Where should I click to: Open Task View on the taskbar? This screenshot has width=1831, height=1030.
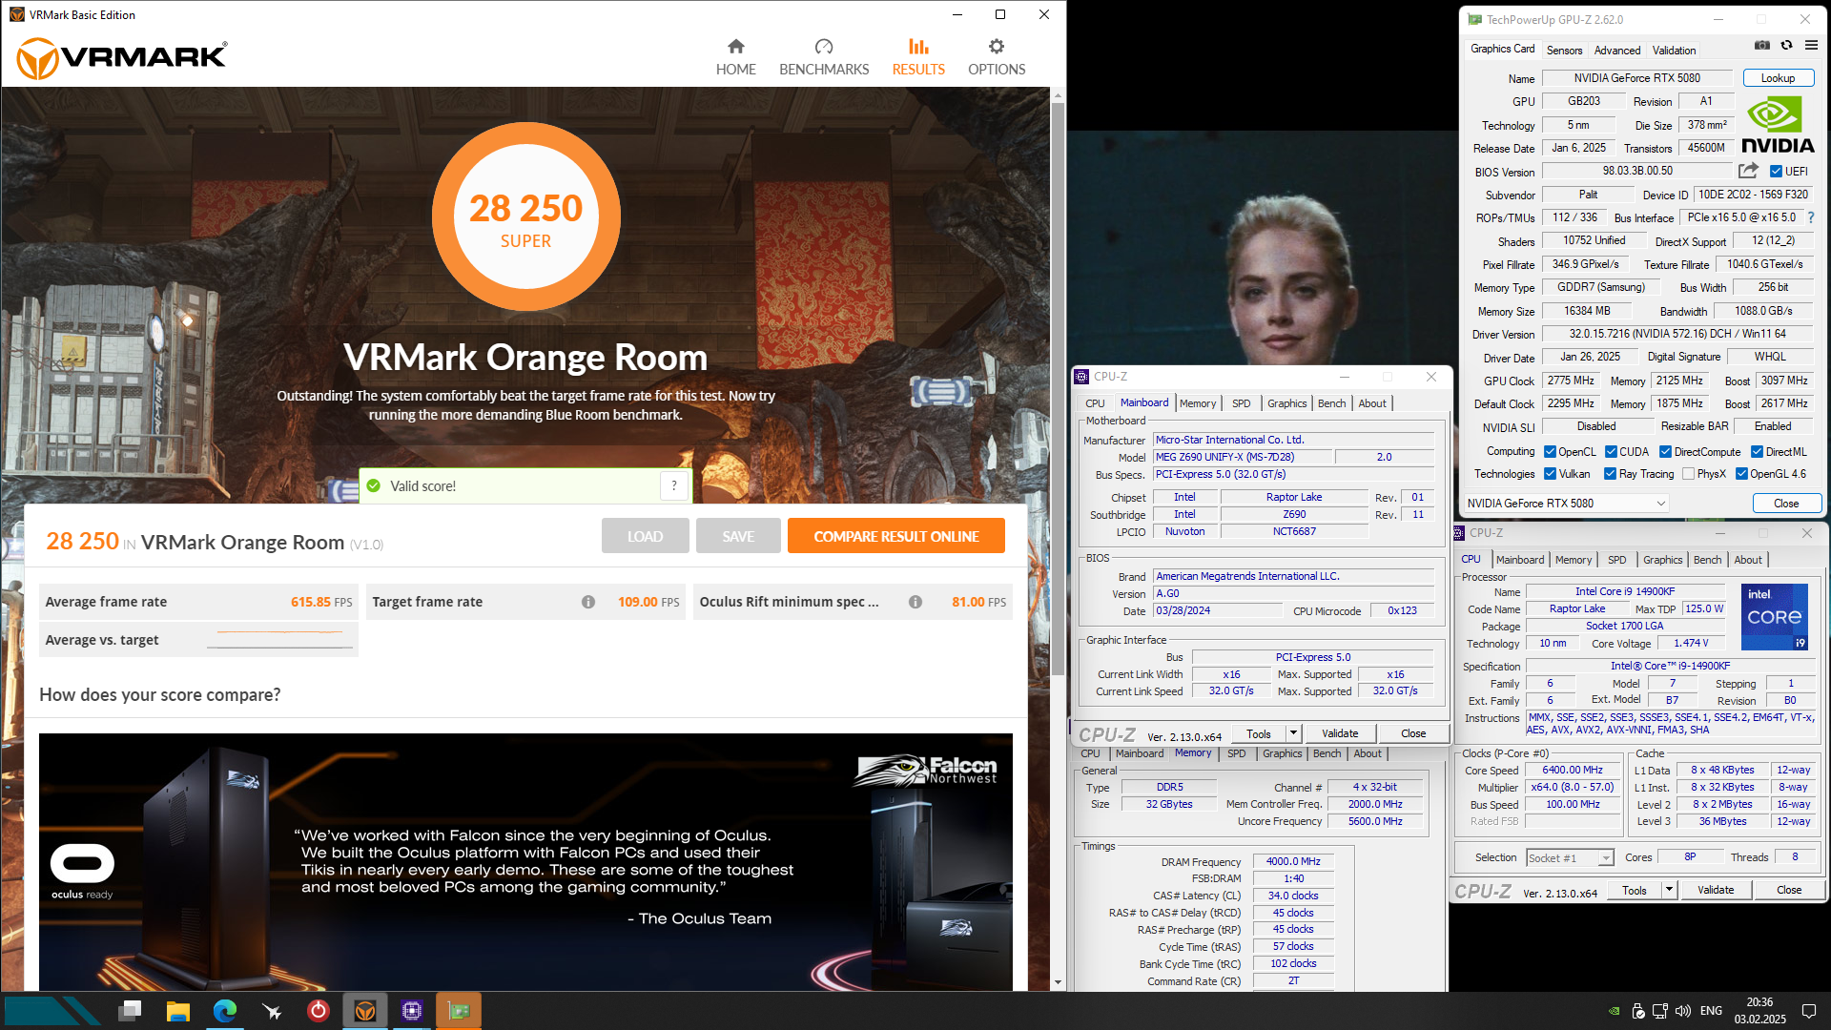(x=131, y=1011)
